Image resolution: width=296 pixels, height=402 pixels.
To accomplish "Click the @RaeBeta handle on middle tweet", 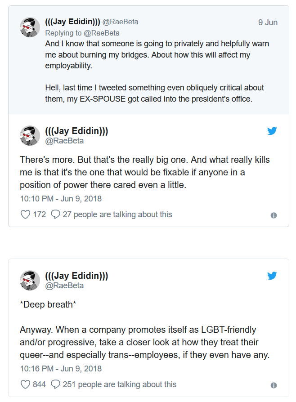I will click(64, 141).
